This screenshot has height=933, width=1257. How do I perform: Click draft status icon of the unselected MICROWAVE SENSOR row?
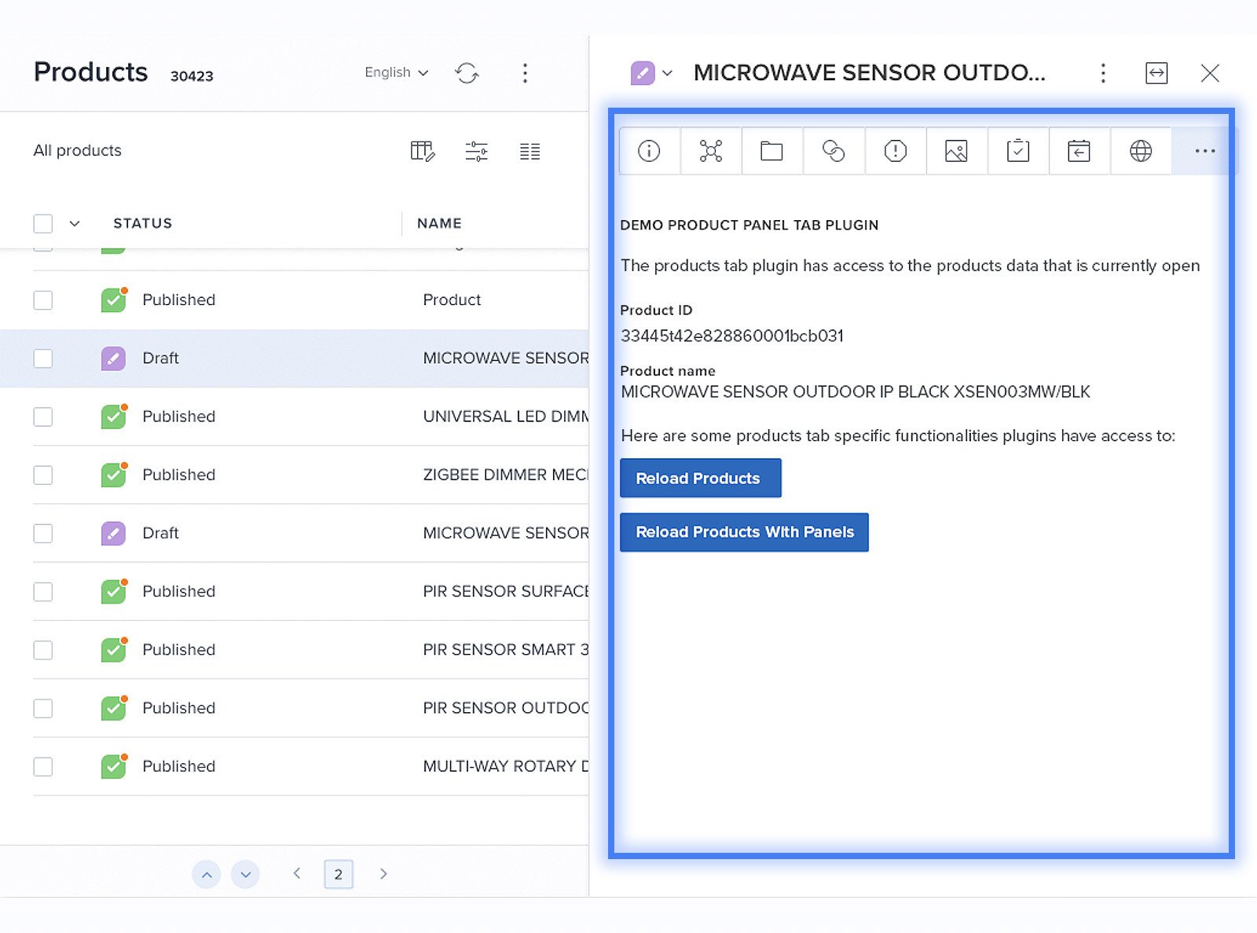point(113,533)
